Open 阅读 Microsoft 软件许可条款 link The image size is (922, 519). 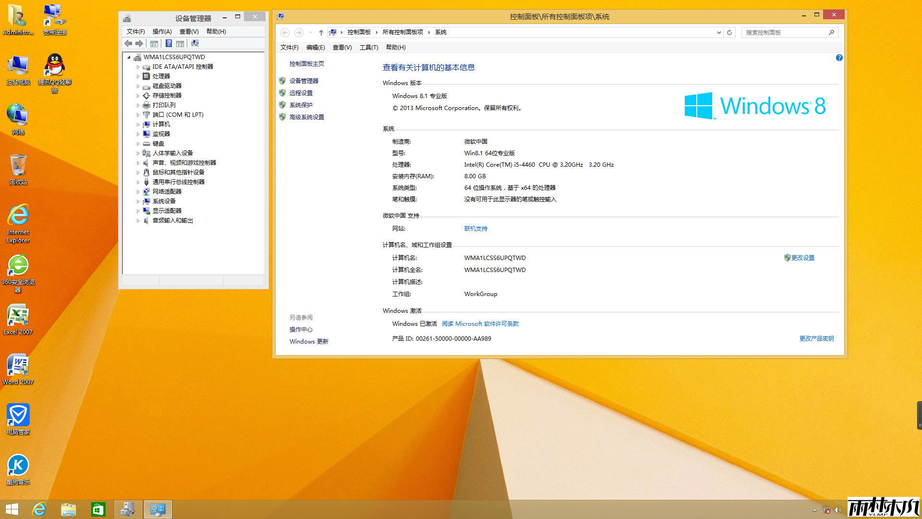480,324
